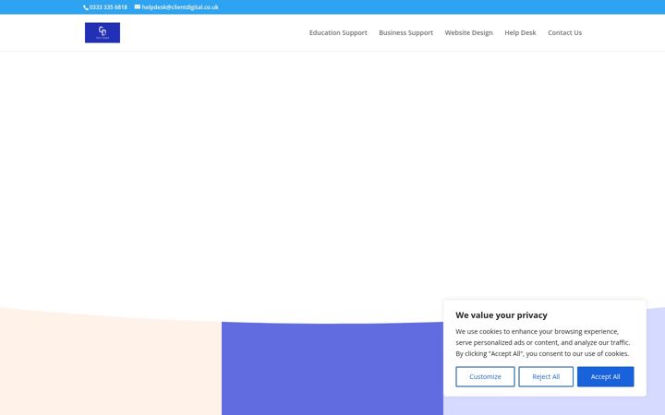Accept All cookies

click(605, 376)
